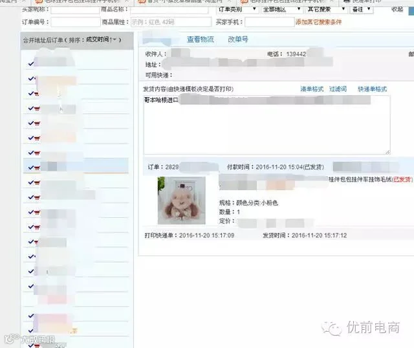Click the 清单格式 link
The height and width of the screenshot is (348, 414).
click(312, 89)
